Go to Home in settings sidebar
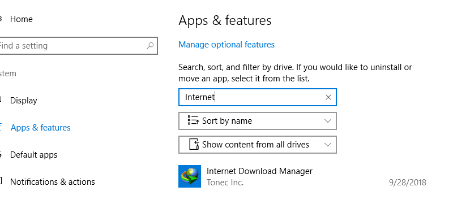The width and height of the screenshot is (453, 204). pyautogui.click(x=22, y=19)
